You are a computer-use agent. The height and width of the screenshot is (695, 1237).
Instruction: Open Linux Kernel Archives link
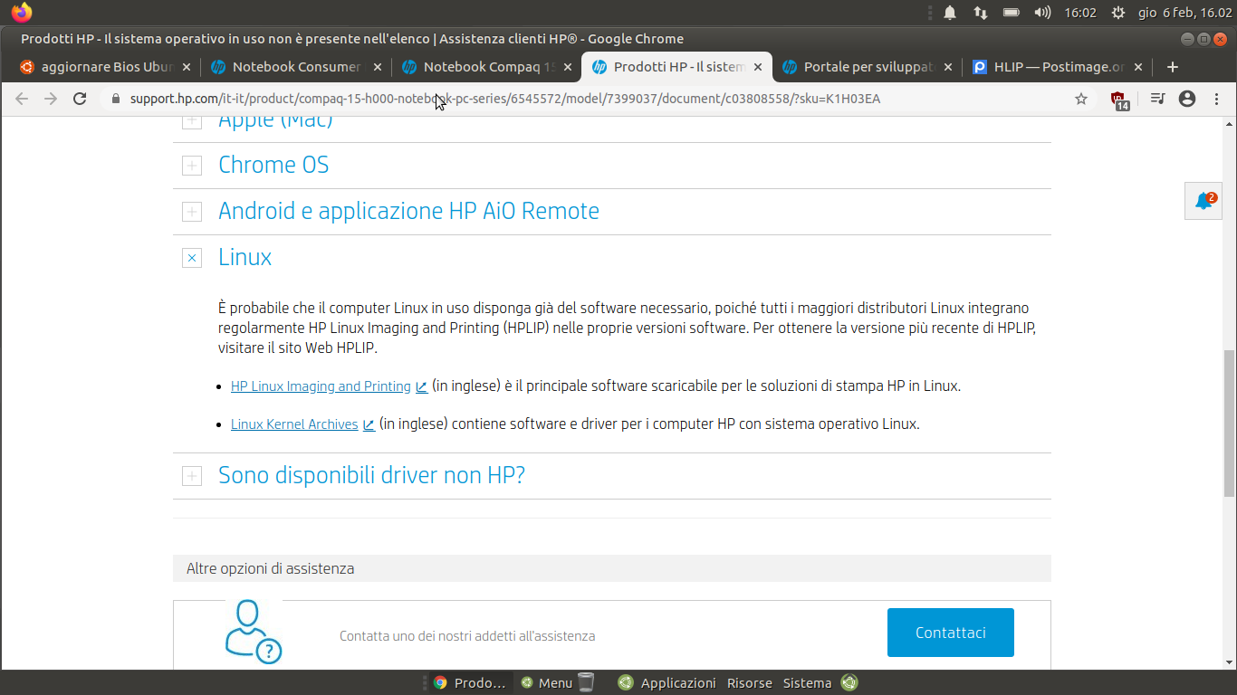(x=294, y=424)
